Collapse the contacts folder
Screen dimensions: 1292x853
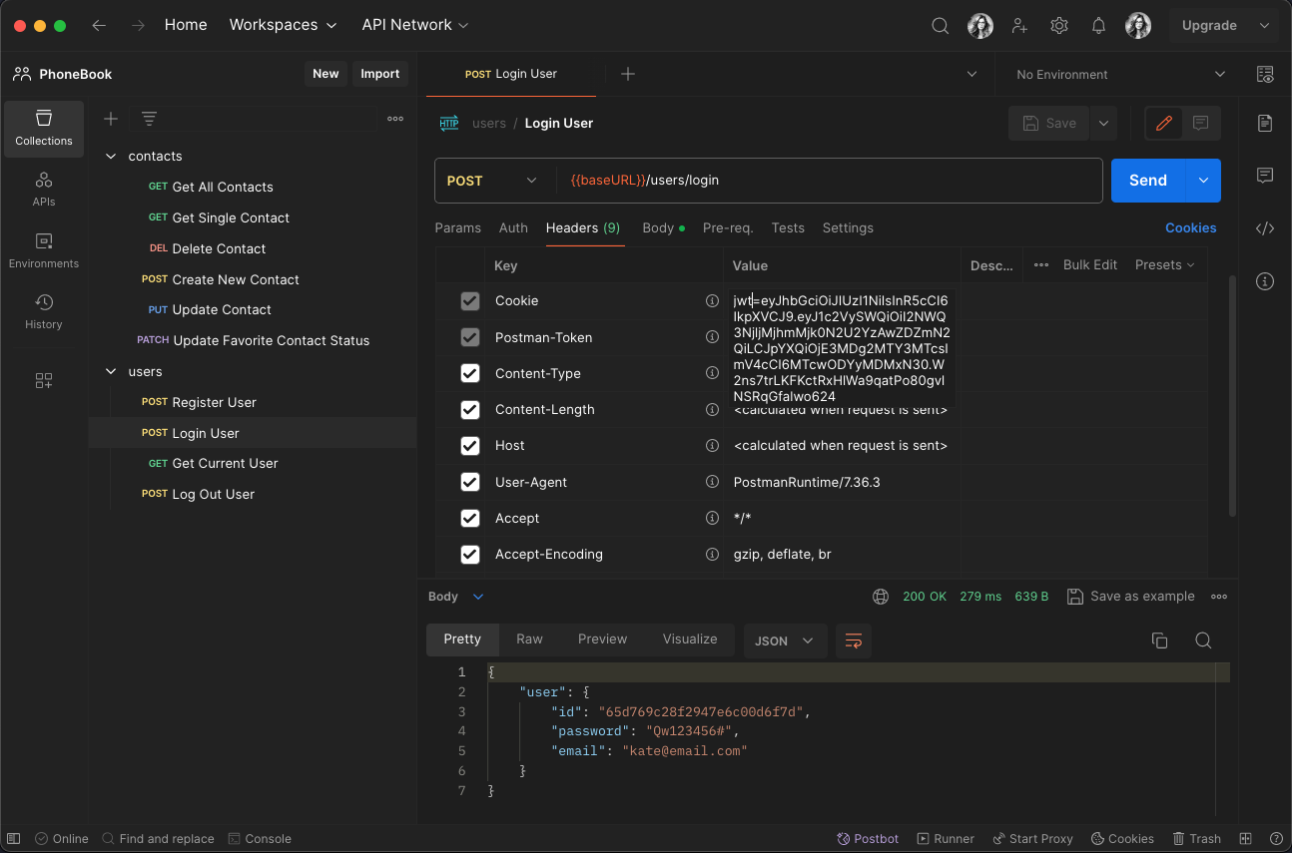[111, 157]
